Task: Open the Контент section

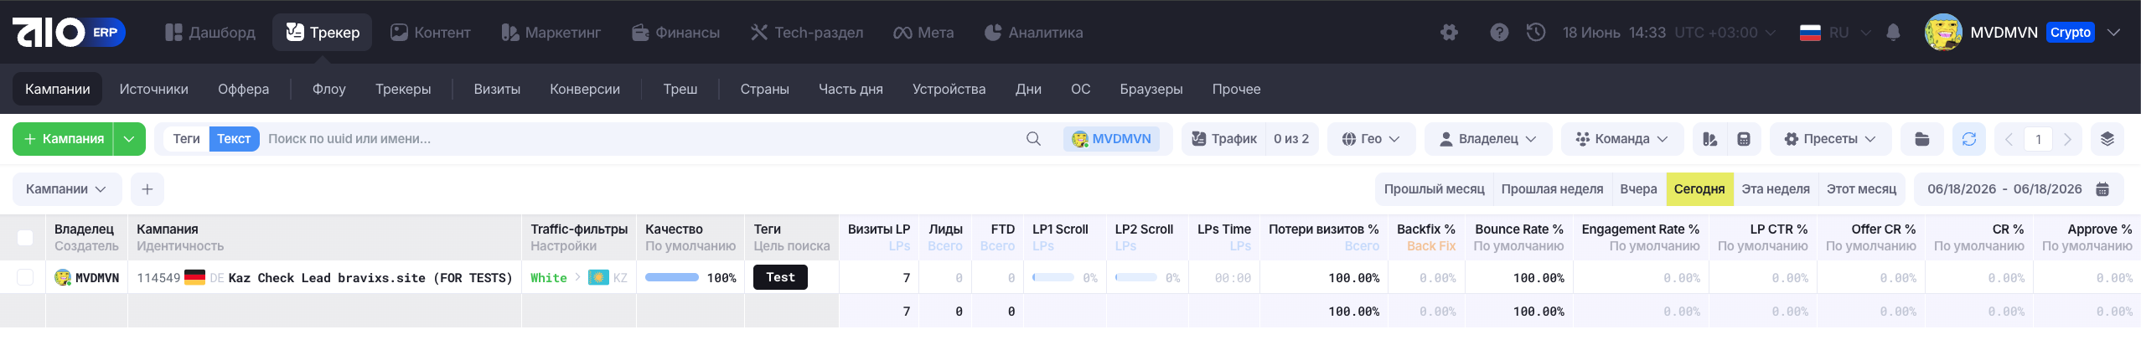Action: click(431, 33)
